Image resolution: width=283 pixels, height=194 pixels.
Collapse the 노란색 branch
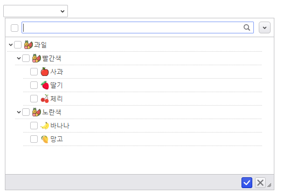coord(19,112)
